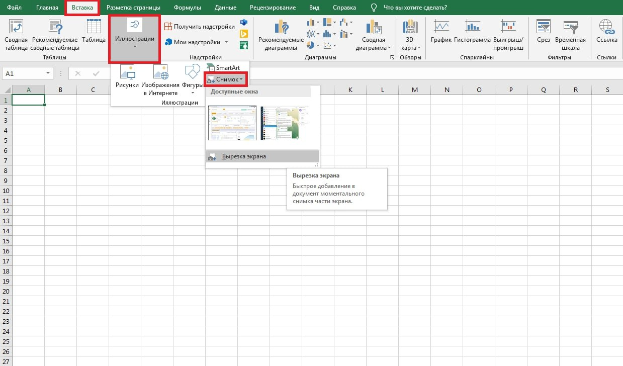Open the Name Box dropdown arrow
623x366 pixels.
coord(48,73)
